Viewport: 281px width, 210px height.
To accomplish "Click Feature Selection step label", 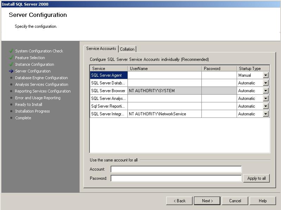I will [x=30, y=58].
